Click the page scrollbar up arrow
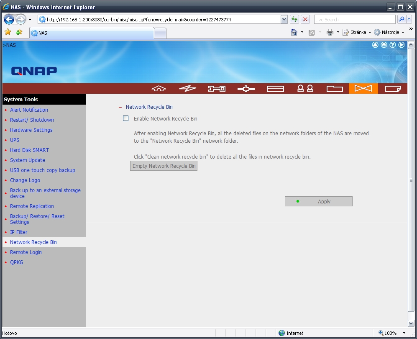417x339 pixels. (x=411, y=44)
